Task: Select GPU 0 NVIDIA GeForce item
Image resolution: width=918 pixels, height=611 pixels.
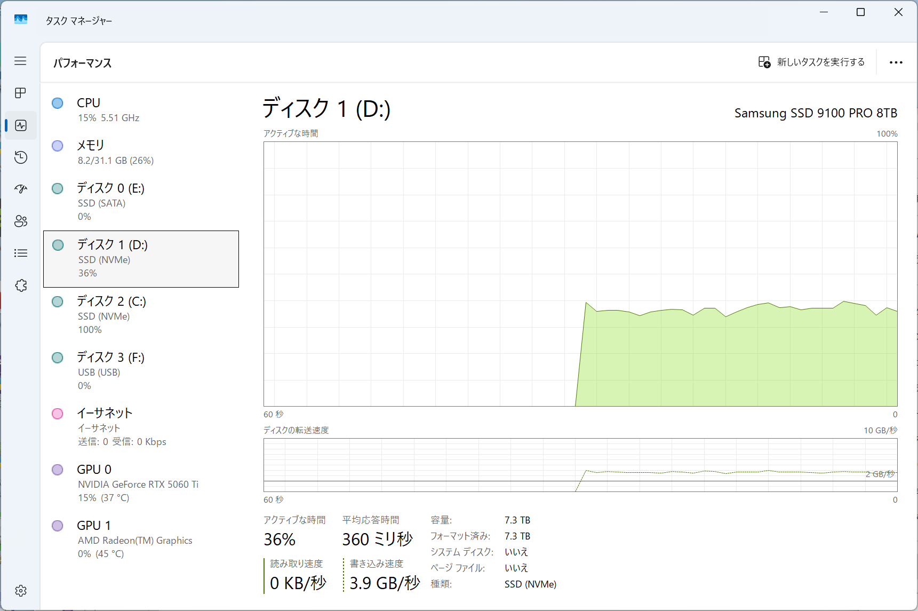Action: point(141,483)
